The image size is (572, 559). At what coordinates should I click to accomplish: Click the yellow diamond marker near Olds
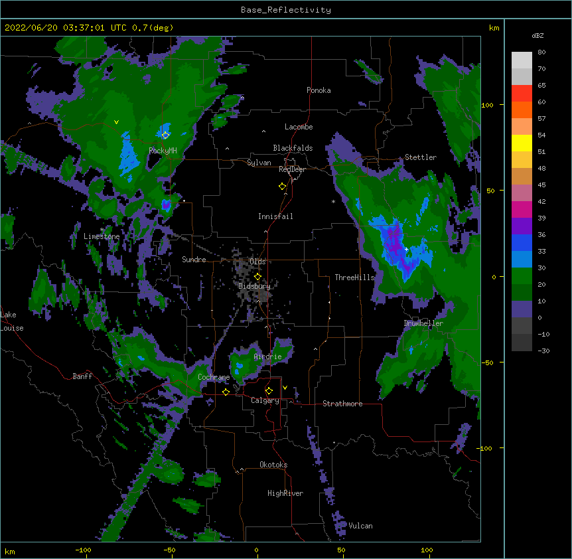coord(257,276)
